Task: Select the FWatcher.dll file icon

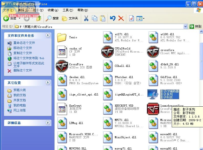Action: pyautogui.click(x=108, y=80)
